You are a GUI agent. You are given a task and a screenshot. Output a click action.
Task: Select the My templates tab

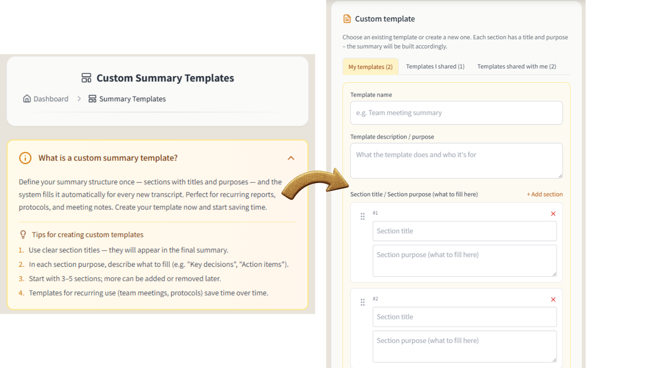coord(370,66)
